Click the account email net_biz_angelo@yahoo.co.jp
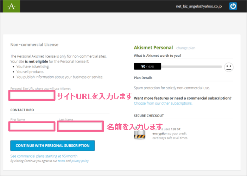Viewport: 247px width, 176px height. [199, 6]
